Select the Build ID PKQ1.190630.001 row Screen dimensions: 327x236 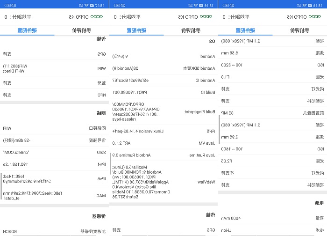point(163,92)
